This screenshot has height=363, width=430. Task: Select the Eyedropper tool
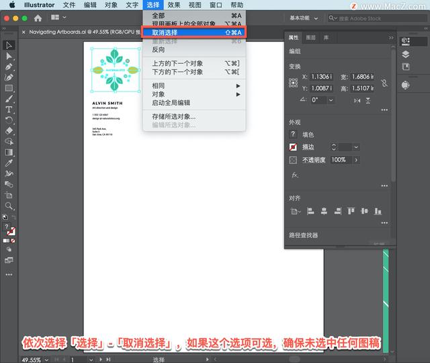tap(9, 163)
